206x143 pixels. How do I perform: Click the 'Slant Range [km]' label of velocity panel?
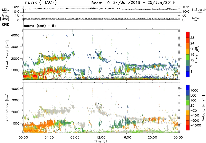pyautogui.click(x=7, y=108)
